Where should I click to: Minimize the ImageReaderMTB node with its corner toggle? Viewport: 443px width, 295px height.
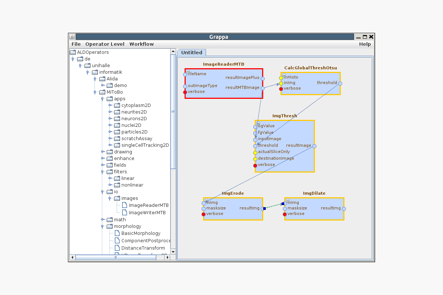tap(188, 71)
